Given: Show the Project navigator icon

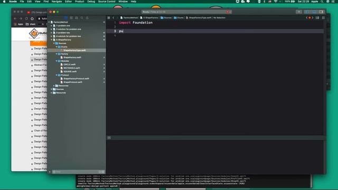Looking at the screenshot, I should 66,18.
